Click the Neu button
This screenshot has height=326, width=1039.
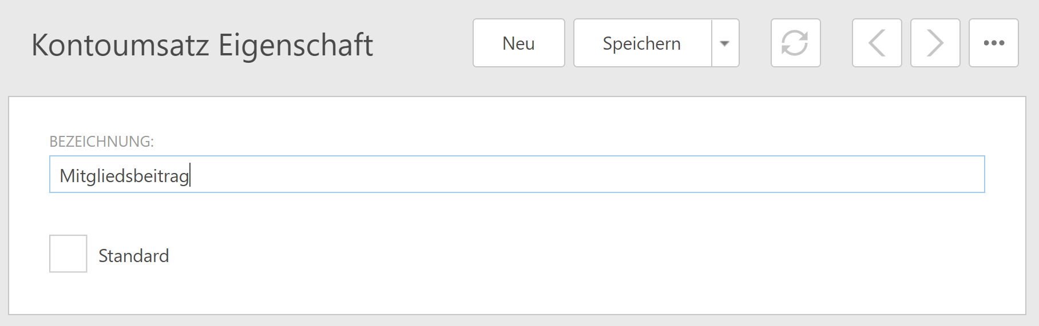coord(518,43)
